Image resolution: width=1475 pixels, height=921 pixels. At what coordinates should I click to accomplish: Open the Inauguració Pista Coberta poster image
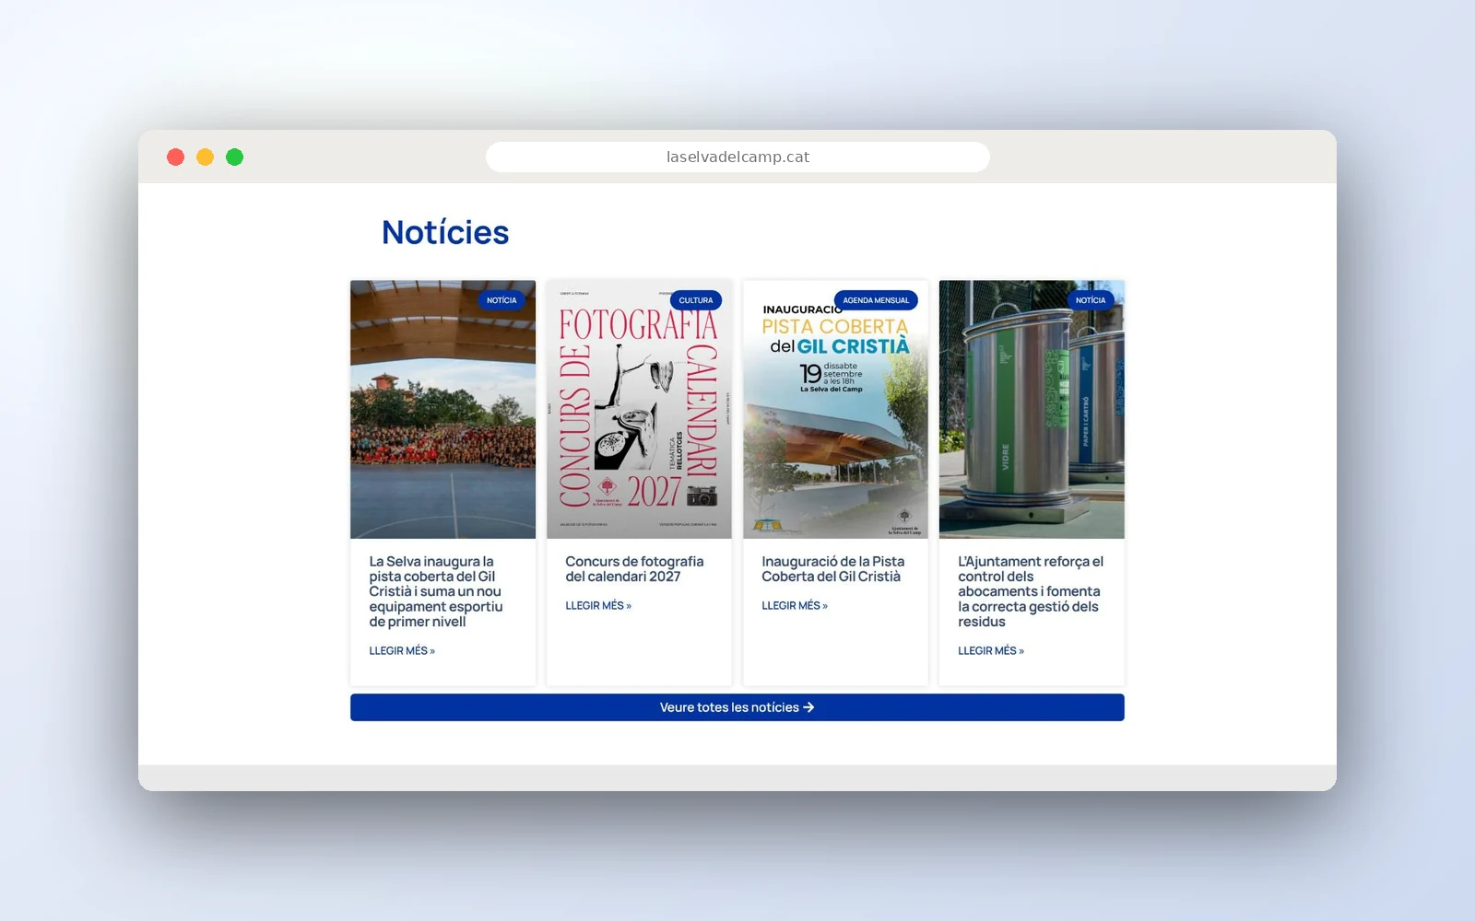click(x=835, y=410)
